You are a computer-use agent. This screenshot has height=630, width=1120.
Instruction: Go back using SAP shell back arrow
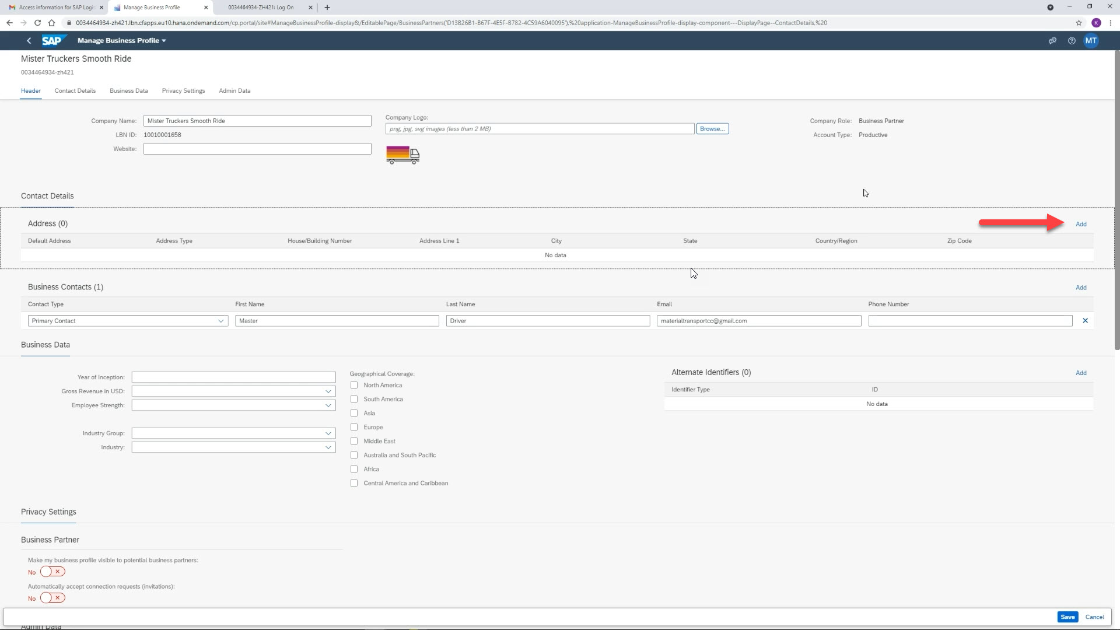pyautogui.click(x=29, y=40)
